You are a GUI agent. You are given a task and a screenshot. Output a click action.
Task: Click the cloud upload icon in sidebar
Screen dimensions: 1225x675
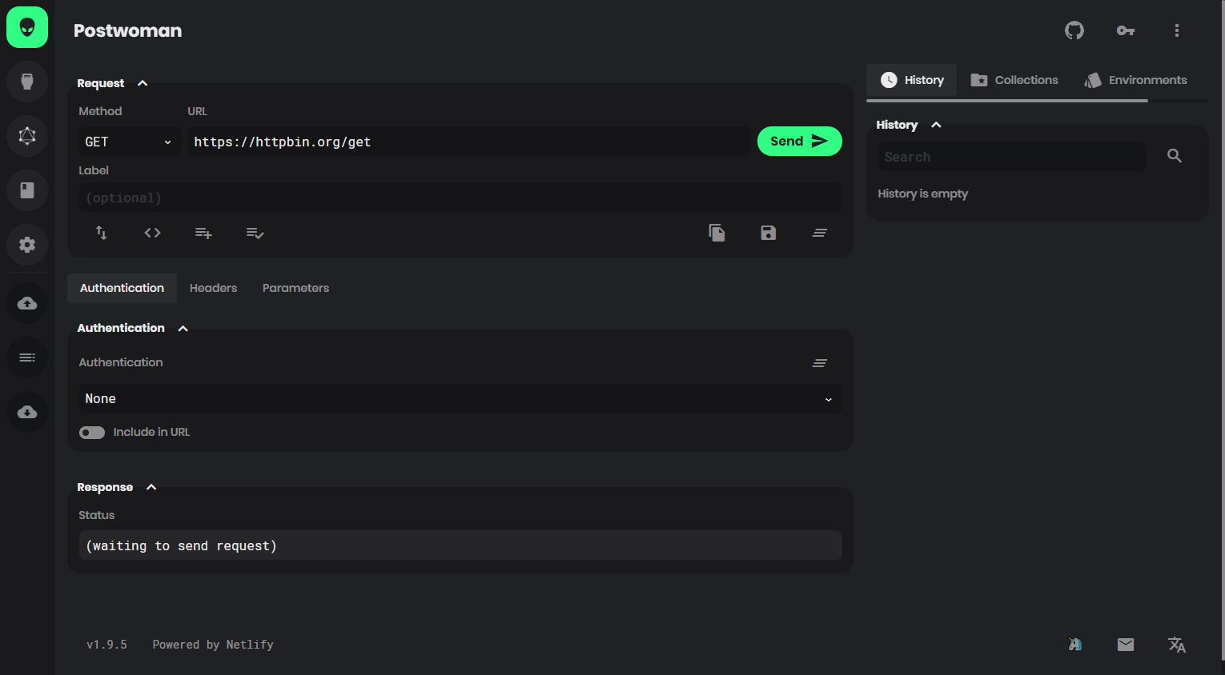(x=27, y=303)
